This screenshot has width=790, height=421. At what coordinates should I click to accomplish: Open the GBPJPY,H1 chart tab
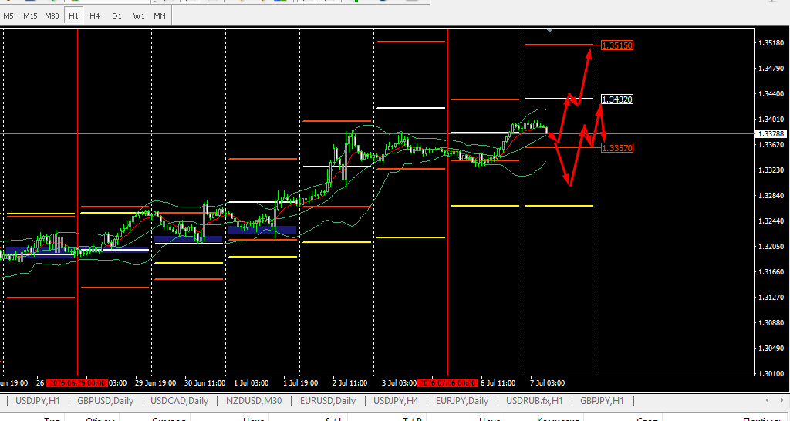[602, 401]
